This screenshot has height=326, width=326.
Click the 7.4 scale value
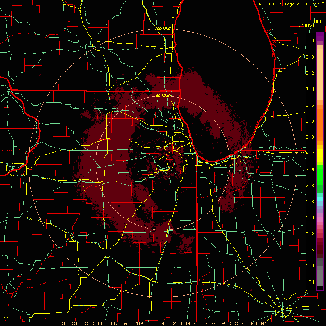click(310, 89)
